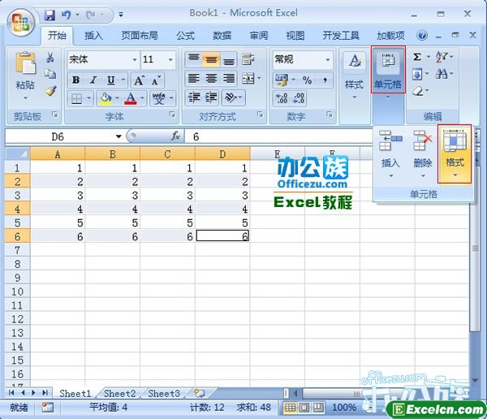Click the Office button orb
The height and width of the screenshot is (419, 487).
click(x=20, y=23)
